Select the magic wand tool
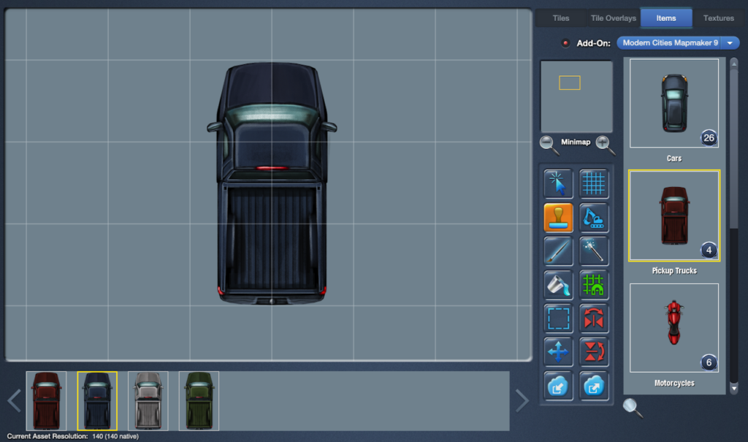This screenshot has width=748, height=442. click(594, 251)
